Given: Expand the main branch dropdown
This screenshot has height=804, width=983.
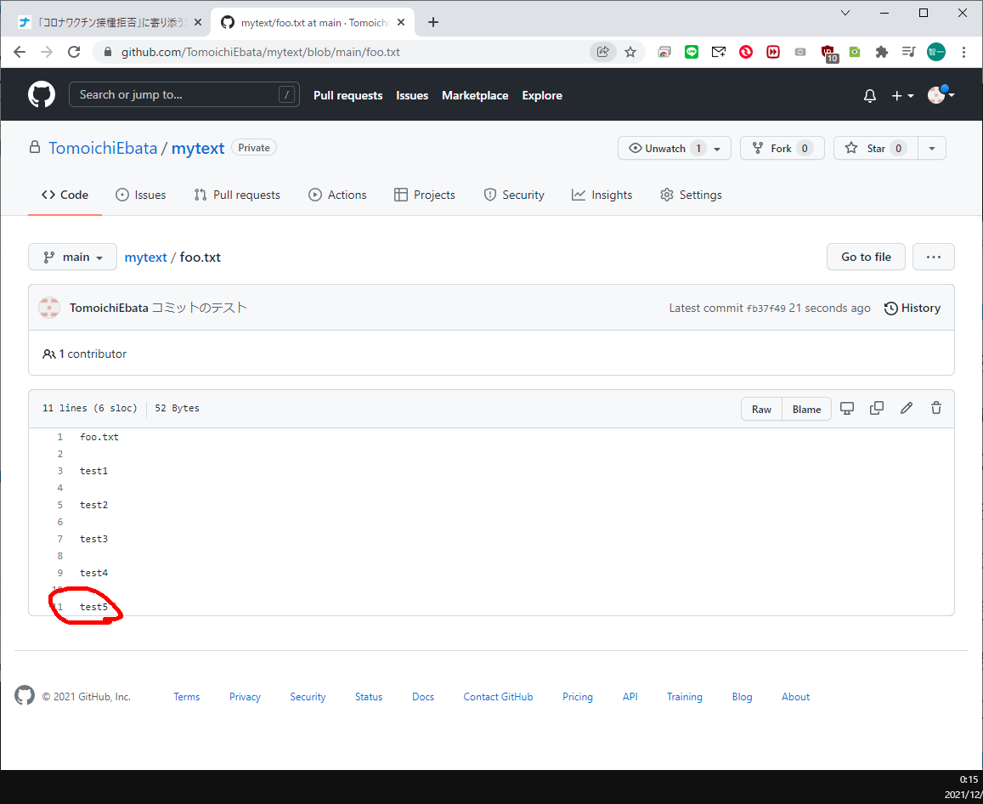Looking at the screenshot, I should (72, 257).
